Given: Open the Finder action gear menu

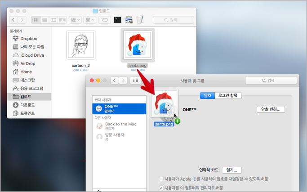Looking at the screenshot, I should 90,20.
